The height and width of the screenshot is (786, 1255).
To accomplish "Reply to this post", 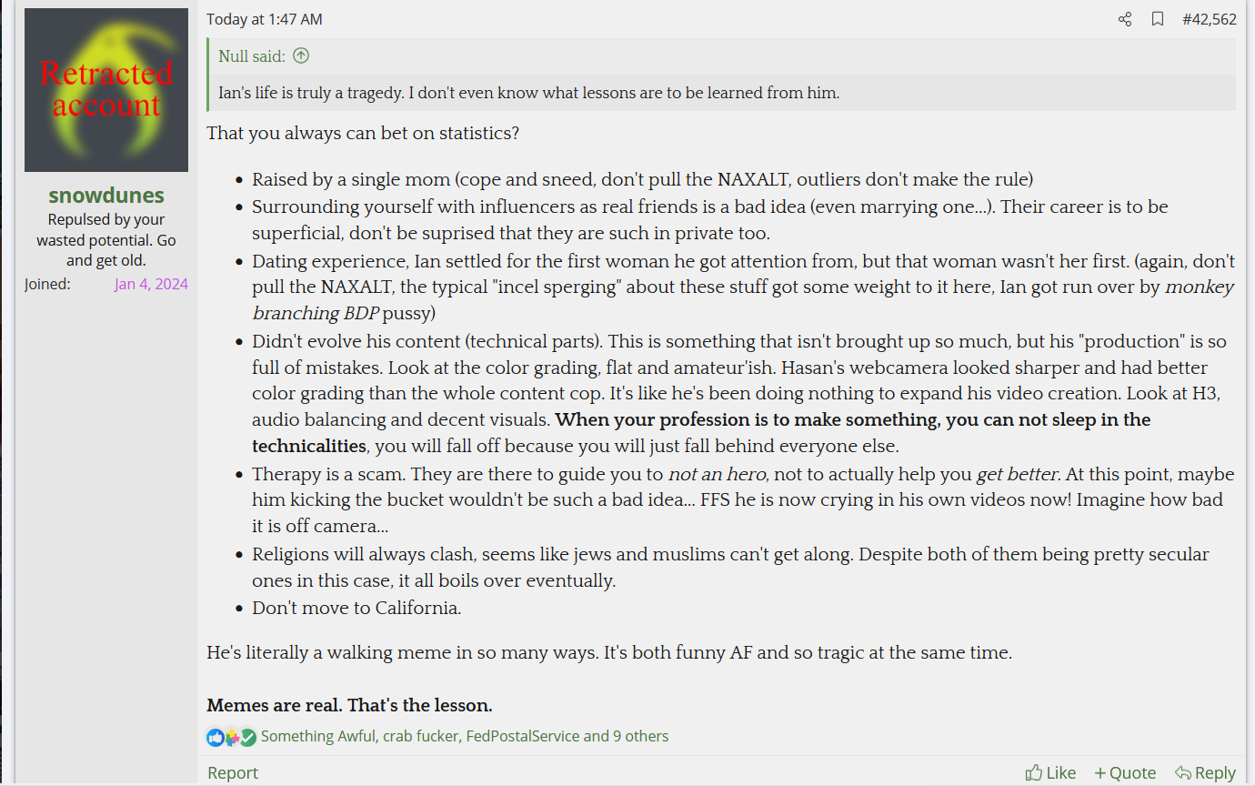I will coord(1205,772).
